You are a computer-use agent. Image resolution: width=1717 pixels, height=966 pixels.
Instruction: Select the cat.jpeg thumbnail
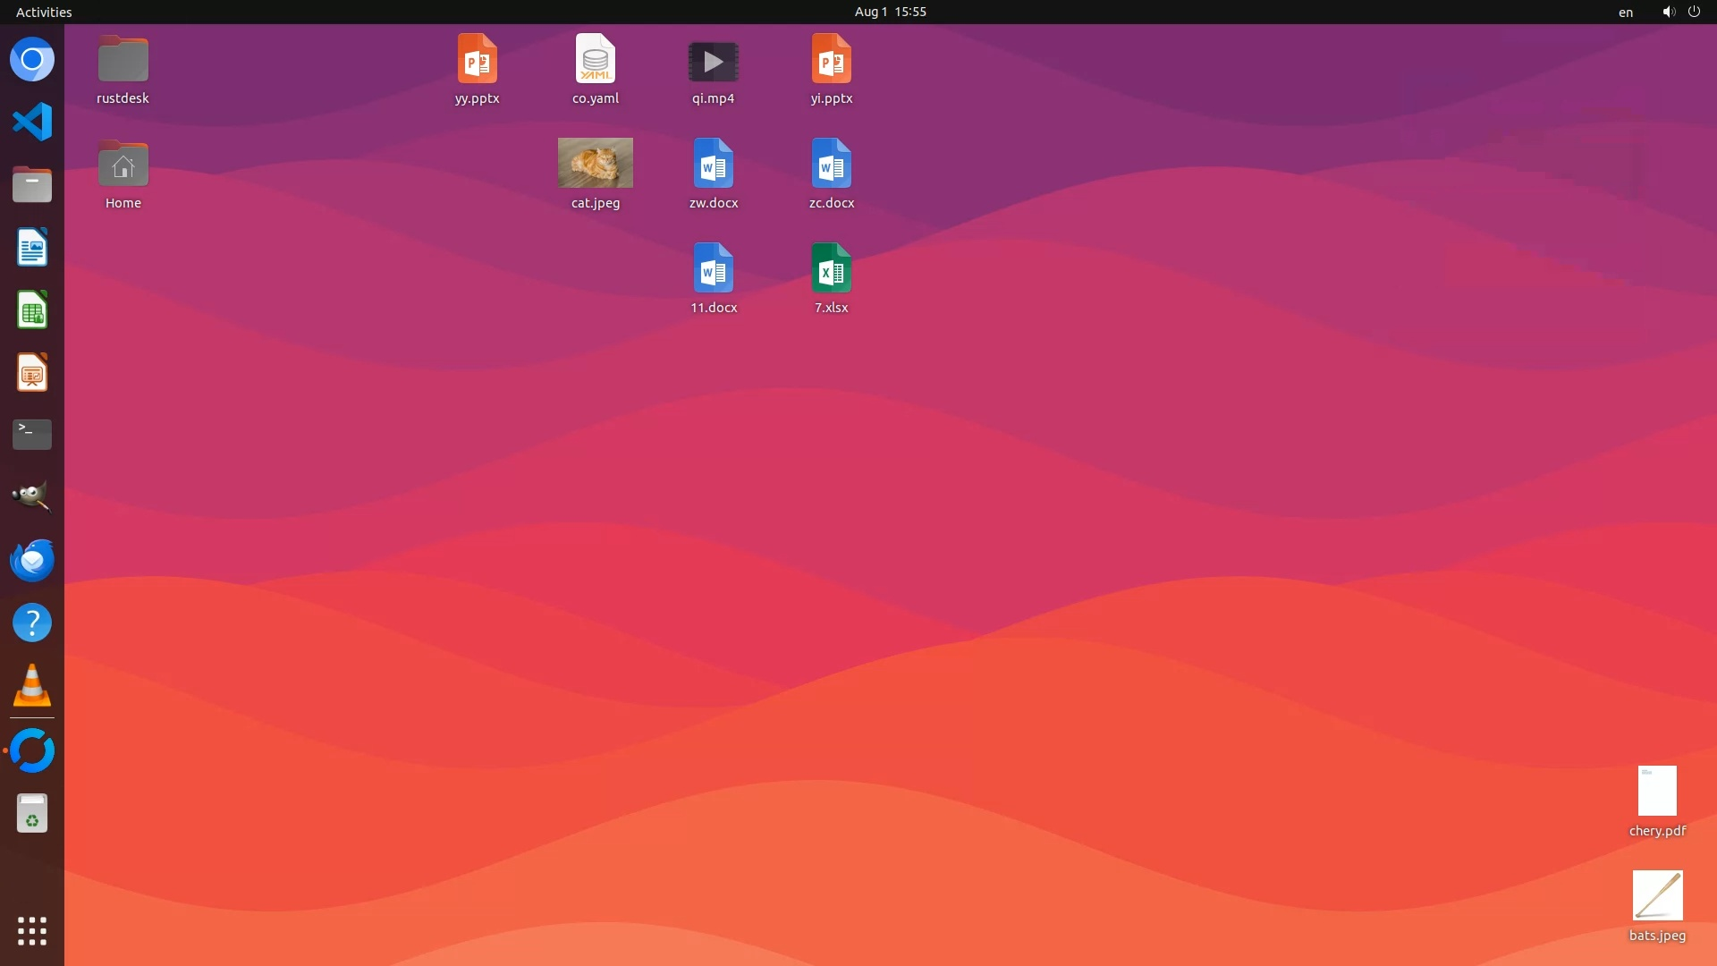tap(596, 164)
